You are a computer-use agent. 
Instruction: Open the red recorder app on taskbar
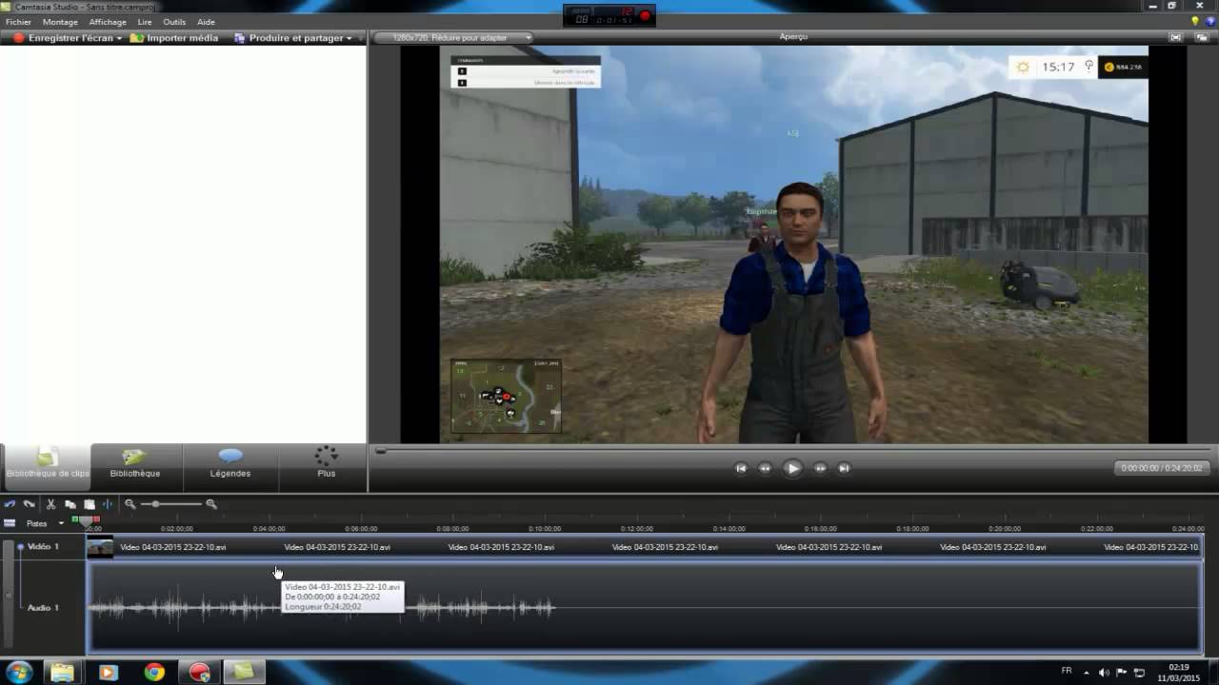coord(199,672)
